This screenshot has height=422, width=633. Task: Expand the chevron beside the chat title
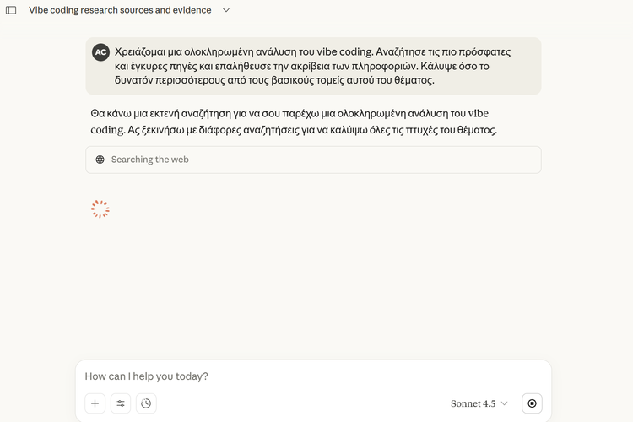click(x=226, y=10)
